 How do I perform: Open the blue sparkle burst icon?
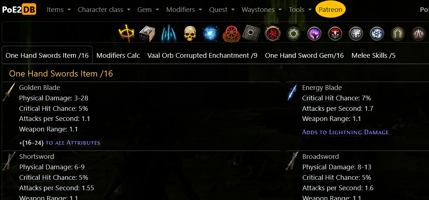210,34
